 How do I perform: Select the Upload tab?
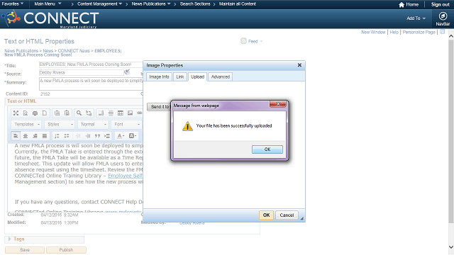(x=197, y=77)
